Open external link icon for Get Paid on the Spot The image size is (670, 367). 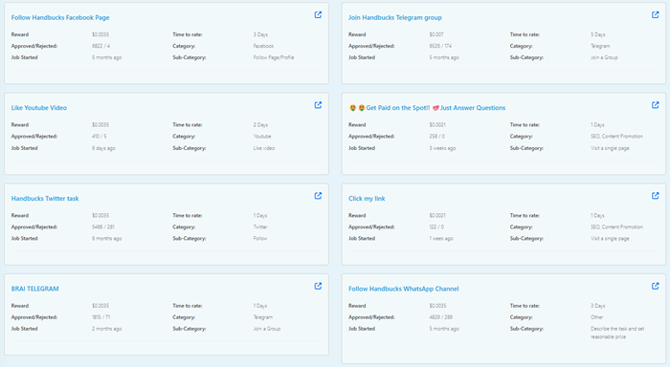click(655, 105)
